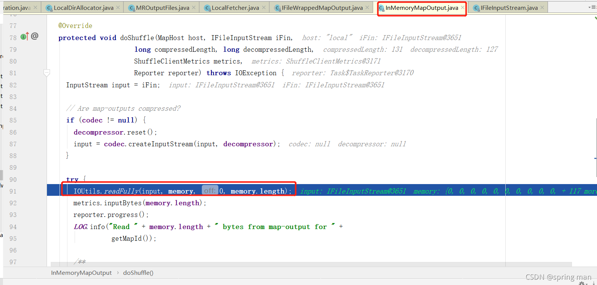Close the LocalFetcher.java tab

264,8
